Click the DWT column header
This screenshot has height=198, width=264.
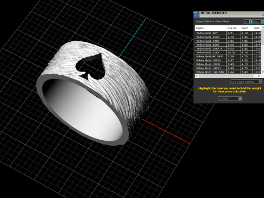coord(246,28)
